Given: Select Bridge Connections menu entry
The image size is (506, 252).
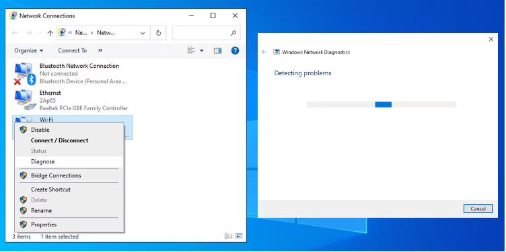Looking at the screenshot, I should tap(69, 175).
